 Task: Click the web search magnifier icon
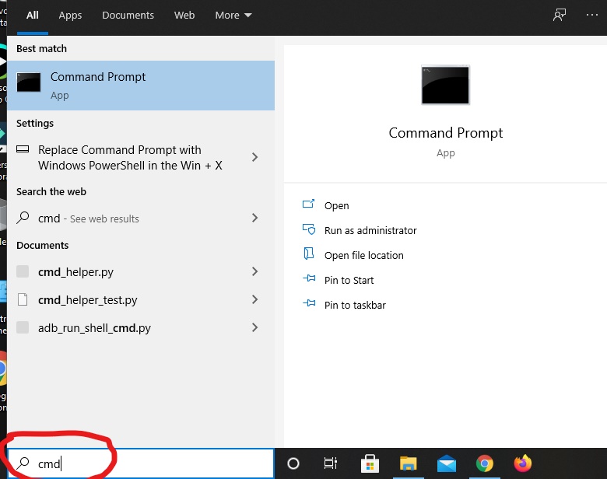click(23, 218)
